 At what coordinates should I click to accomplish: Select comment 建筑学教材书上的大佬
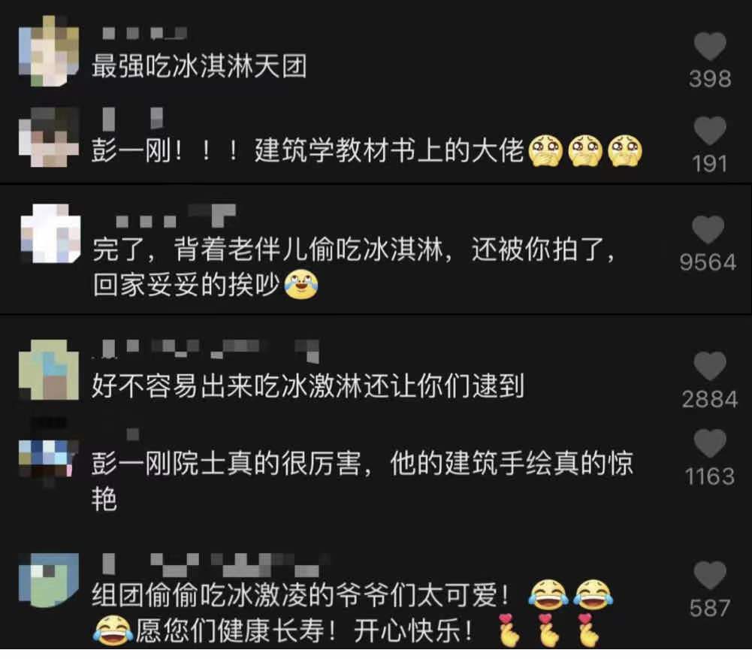click(x=388, y=150)
